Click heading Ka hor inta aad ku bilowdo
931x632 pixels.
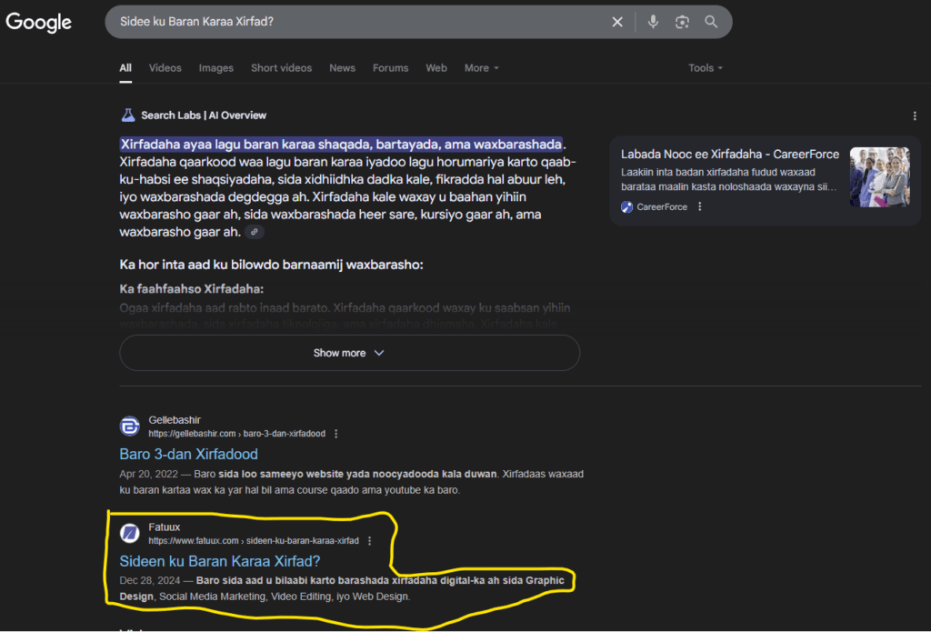click(x=271, y=265)
